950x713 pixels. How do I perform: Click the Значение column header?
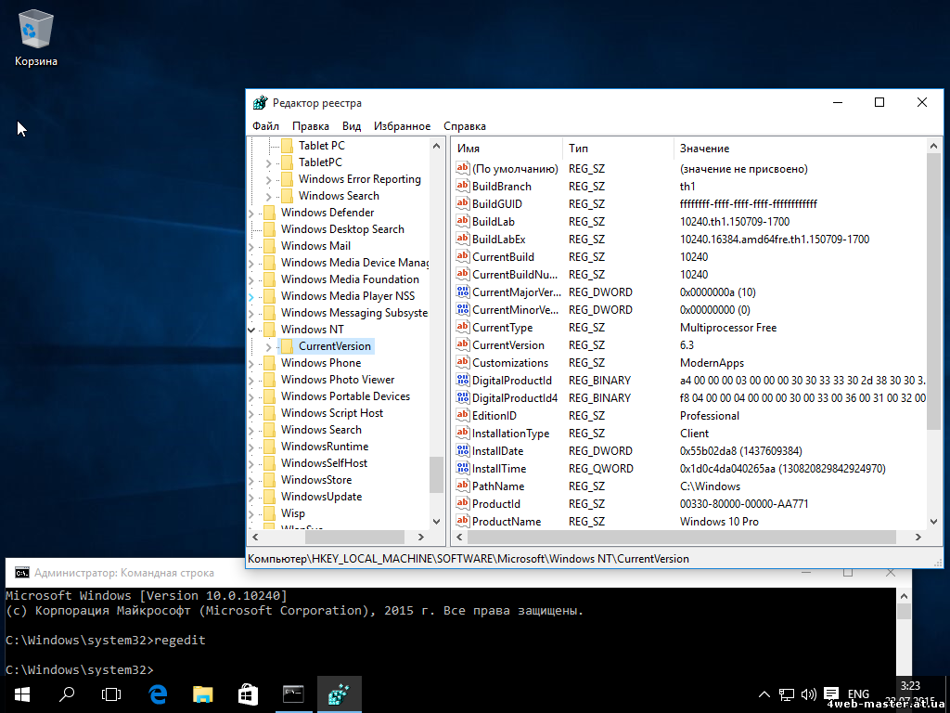coord(800,148)
